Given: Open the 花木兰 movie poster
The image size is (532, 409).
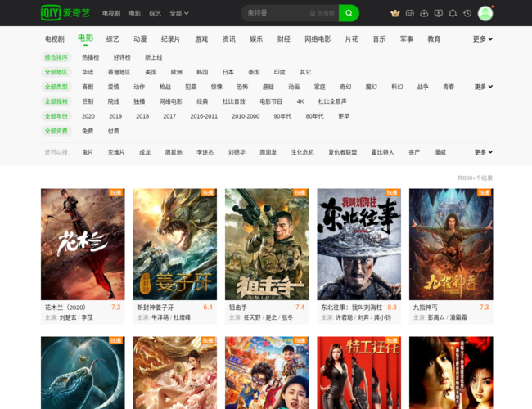Looking at the screenshot, I should click(83, 245).
